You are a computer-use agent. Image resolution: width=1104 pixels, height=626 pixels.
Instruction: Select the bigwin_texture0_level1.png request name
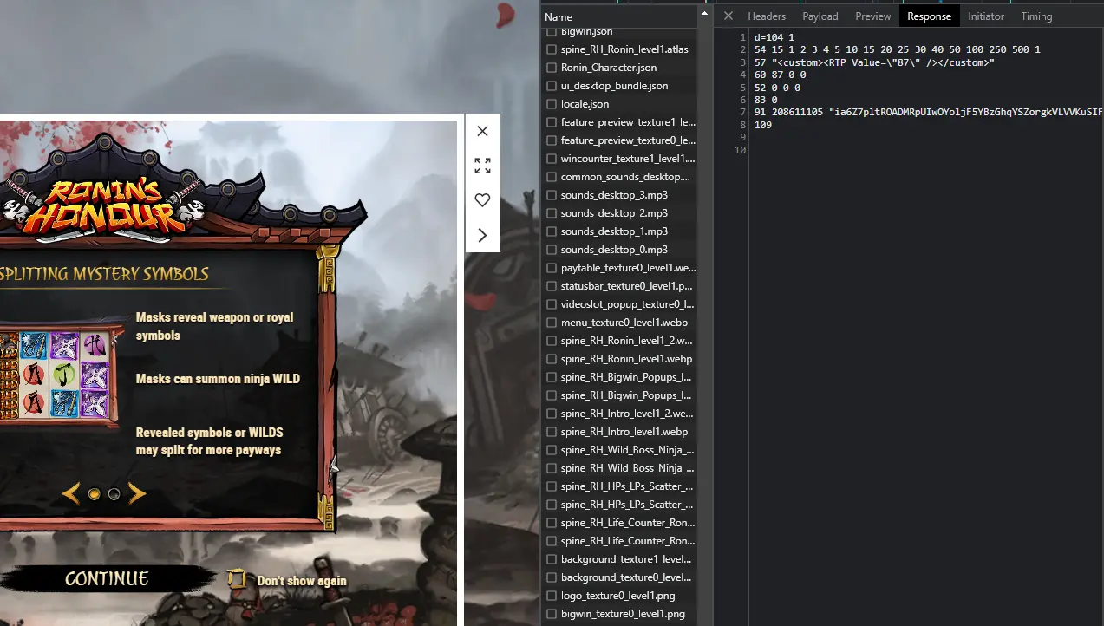point(623,614)
